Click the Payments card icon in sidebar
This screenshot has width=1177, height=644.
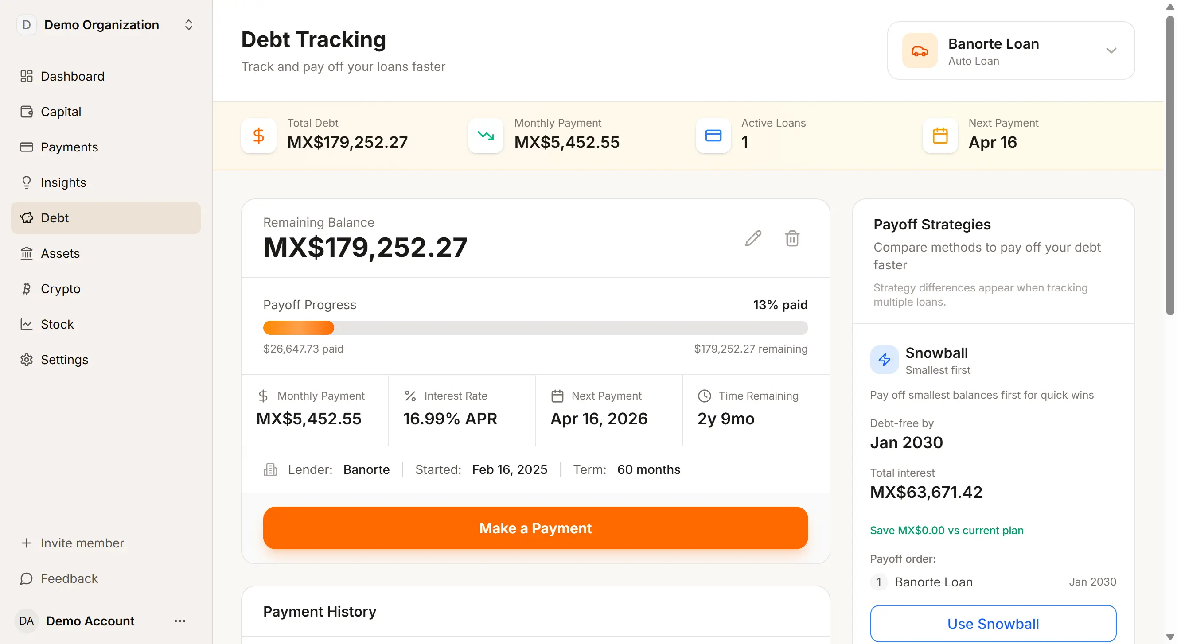click(27, 147)
